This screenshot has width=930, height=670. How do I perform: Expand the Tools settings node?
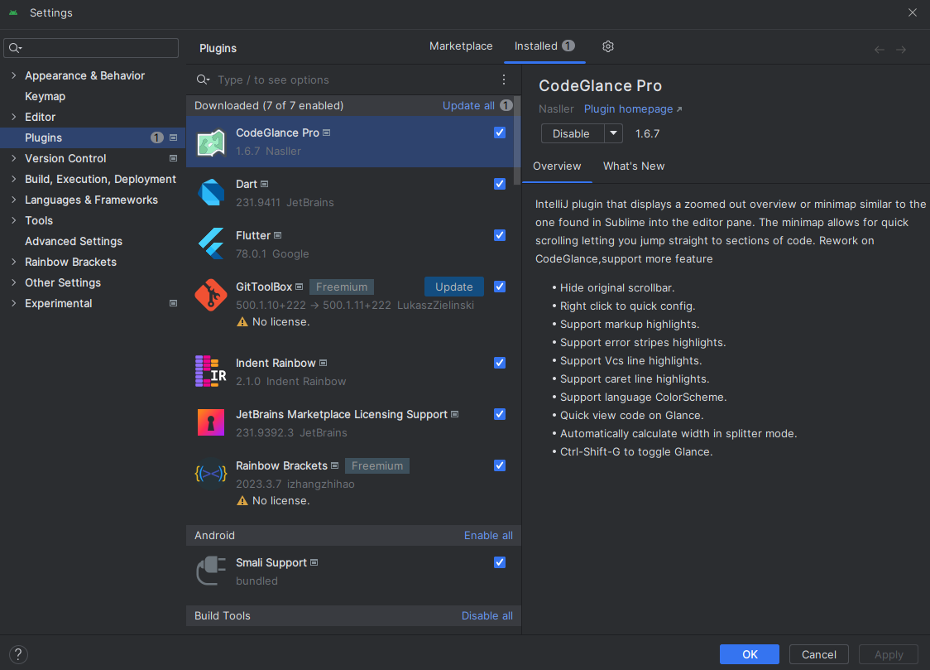click(13, 220)
